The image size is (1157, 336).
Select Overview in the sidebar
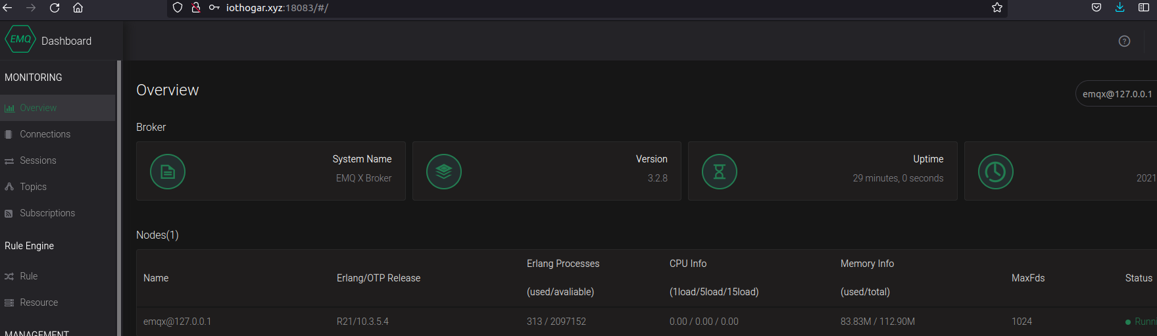[38, 108]
